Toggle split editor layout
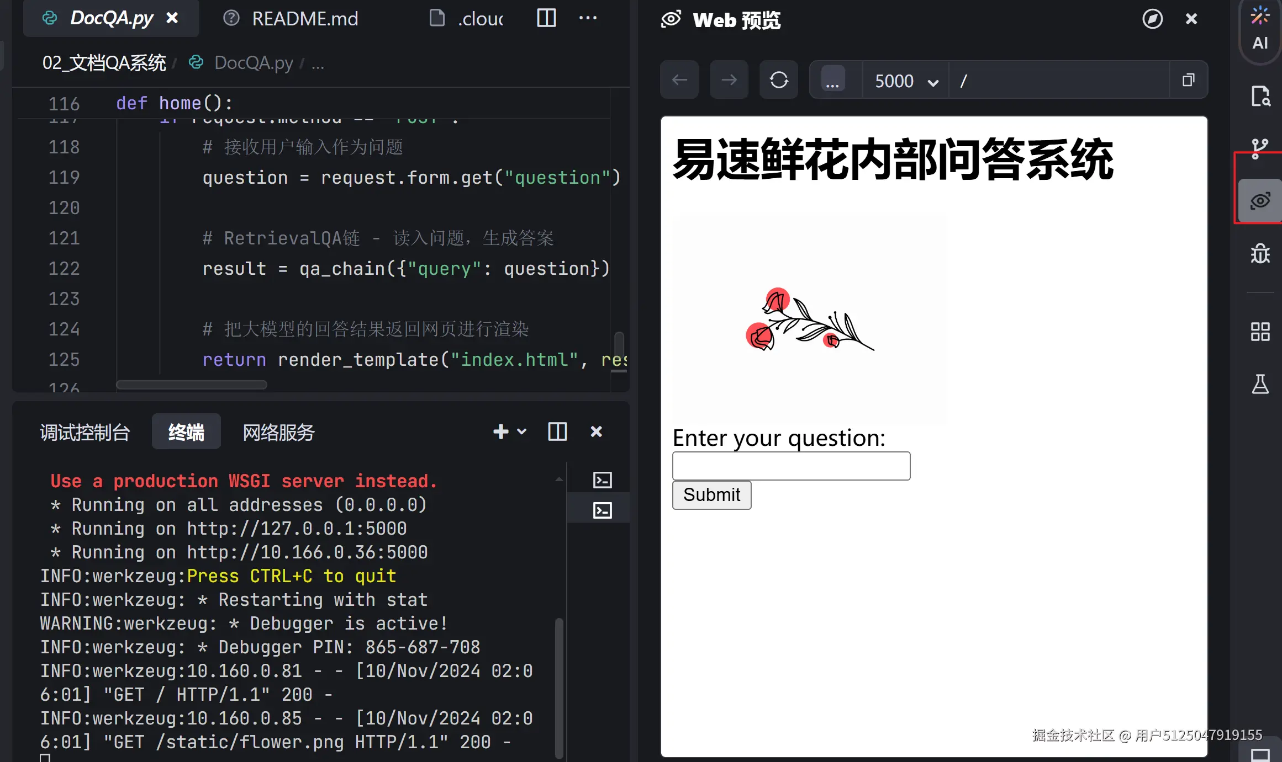1282x762 pixels. coord(546,18)
